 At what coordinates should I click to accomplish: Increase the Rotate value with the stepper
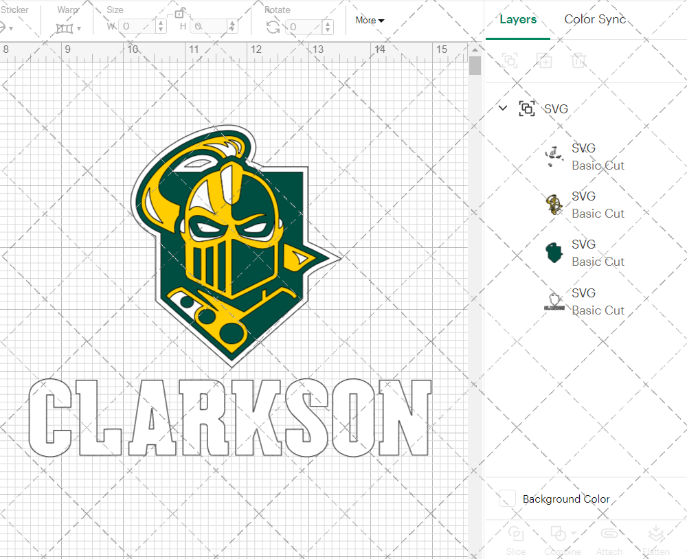(326, 23)
